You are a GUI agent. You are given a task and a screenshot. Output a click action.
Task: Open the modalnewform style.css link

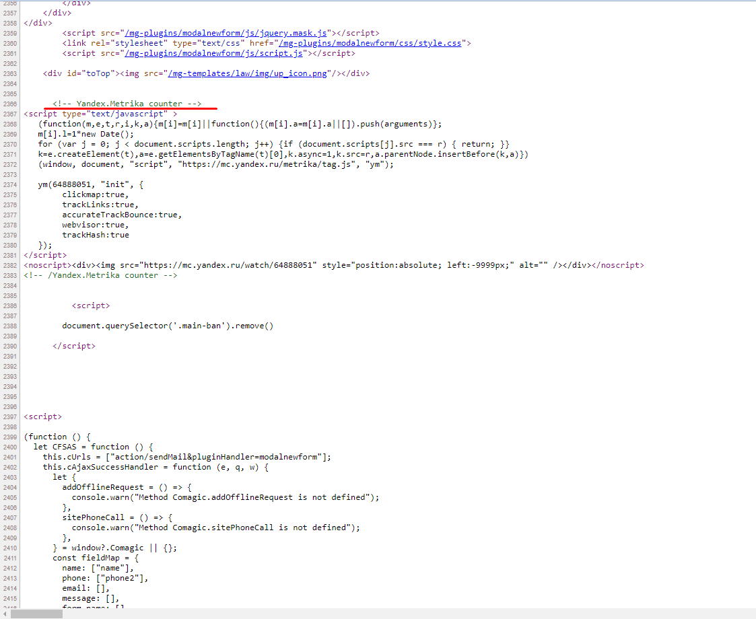click(x=370, y=43)
